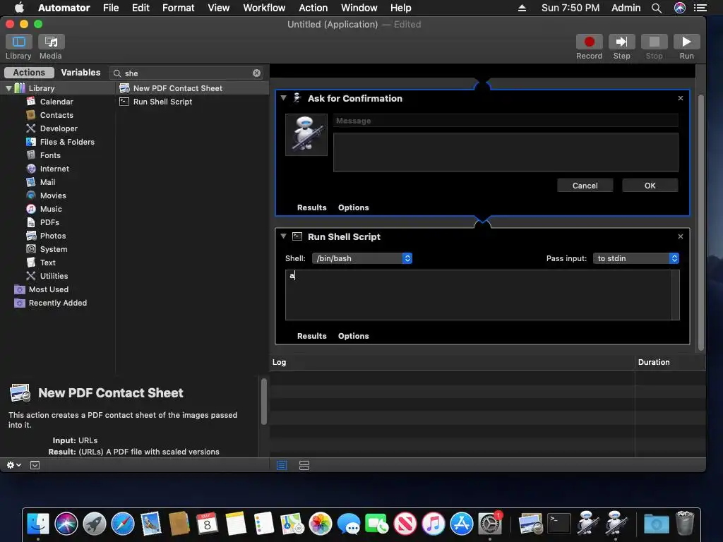Image resolution: width=723 pixels, height=542 pixels.
Task: Show Options of Run Shell Script
Action: click(x=353, y=336)
